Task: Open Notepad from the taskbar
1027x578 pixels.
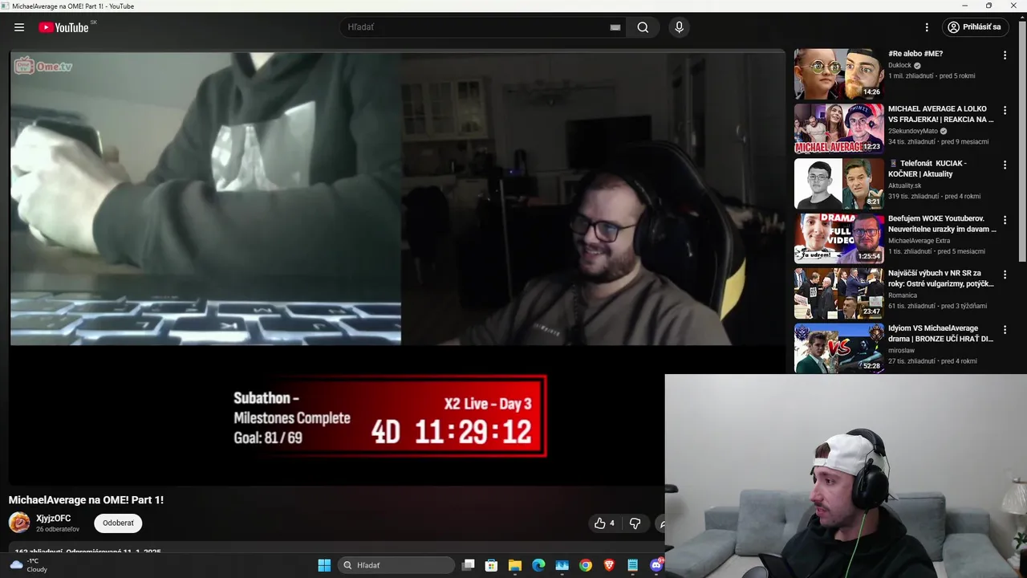Action: pos(632,565)
